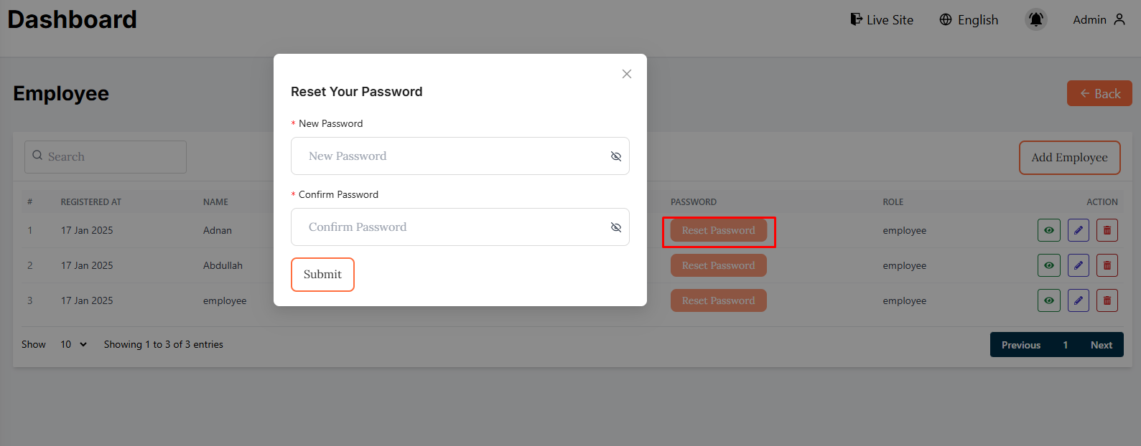Close the Reset Your Password dialog
Image resolution: width=1141 pixels, height=446 pixels.
tap(626, 74)
